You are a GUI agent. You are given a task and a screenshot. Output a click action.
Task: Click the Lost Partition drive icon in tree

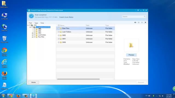click(x=34, y=27)
